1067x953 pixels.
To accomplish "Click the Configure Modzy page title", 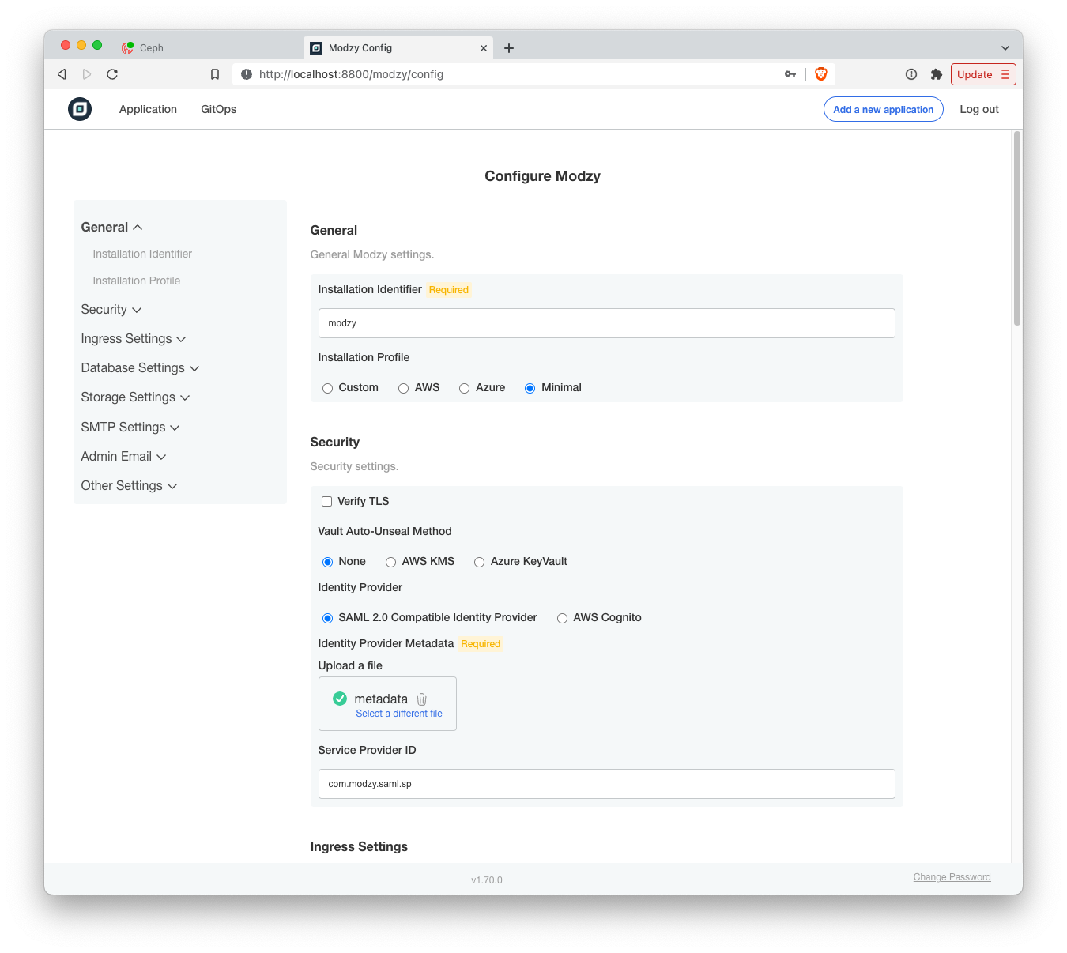I will 542,176.
